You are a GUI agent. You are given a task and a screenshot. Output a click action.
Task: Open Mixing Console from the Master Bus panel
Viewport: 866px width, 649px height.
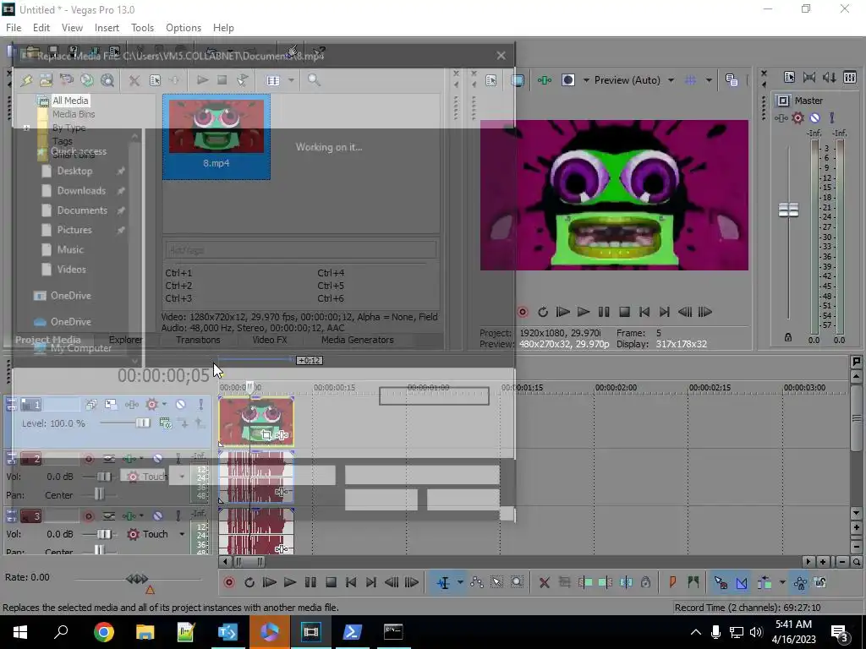coord(850,77)
